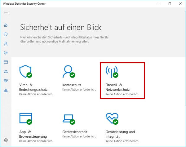186x147 pixels.
Task: Open Kontoschutz title link
Action: click(72, 85)
